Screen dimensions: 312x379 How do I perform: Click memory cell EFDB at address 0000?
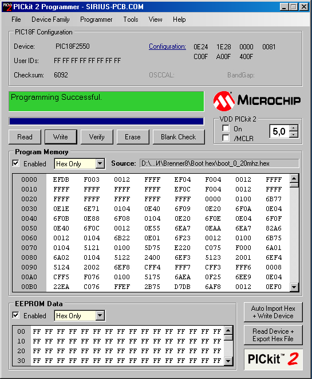[x=61, y=179]
